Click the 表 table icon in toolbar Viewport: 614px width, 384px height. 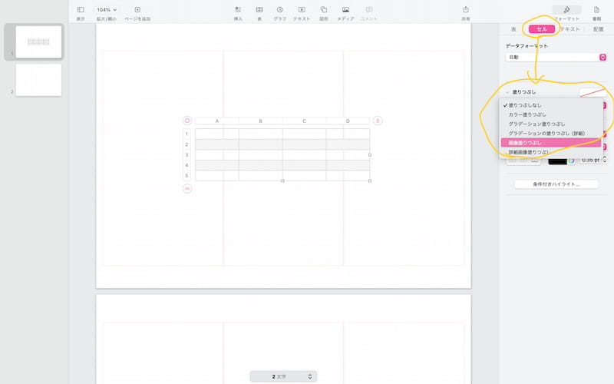259,9
